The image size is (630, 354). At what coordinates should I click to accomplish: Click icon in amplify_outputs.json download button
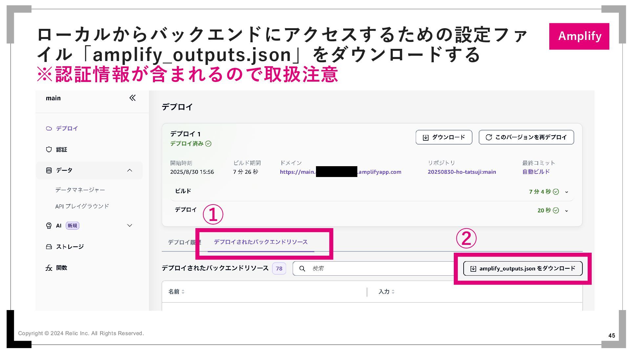(x=473, y=269)
